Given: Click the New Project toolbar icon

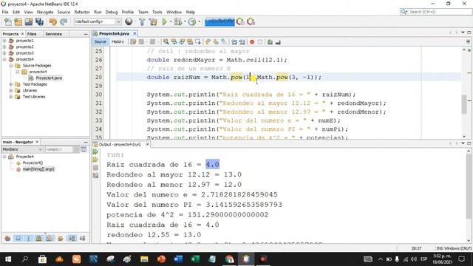Looking at the screenshot, I should 18,21.
